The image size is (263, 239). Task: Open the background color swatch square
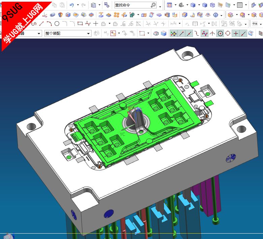(239, 5)
